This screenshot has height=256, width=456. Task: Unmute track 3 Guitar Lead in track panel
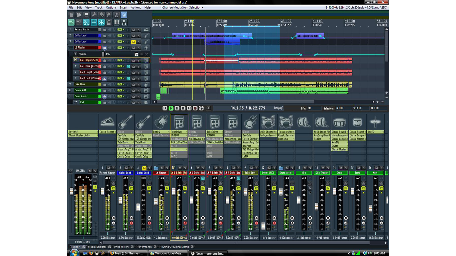[133, 42]
